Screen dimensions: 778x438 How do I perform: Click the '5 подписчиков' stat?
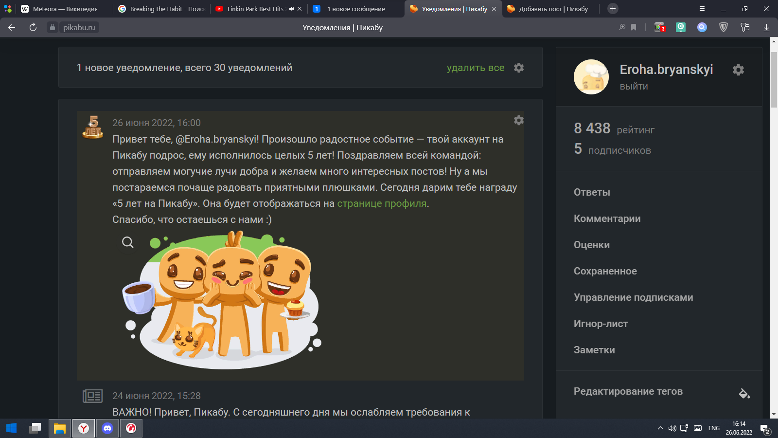[612, 149]
